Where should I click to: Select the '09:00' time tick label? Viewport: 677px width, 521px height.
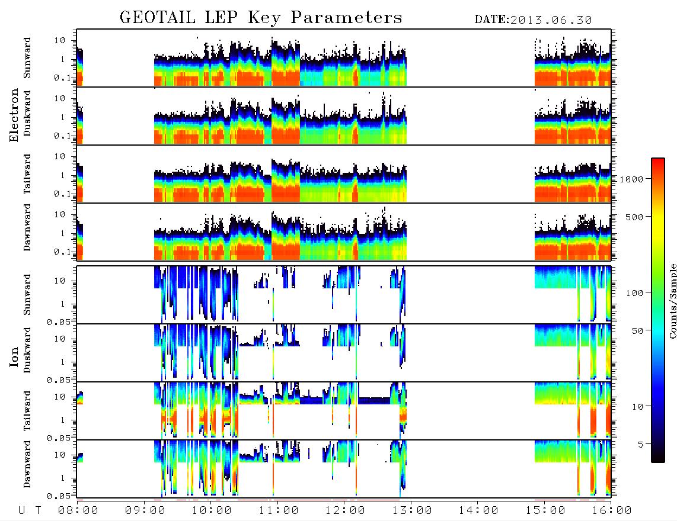point(145,510)
